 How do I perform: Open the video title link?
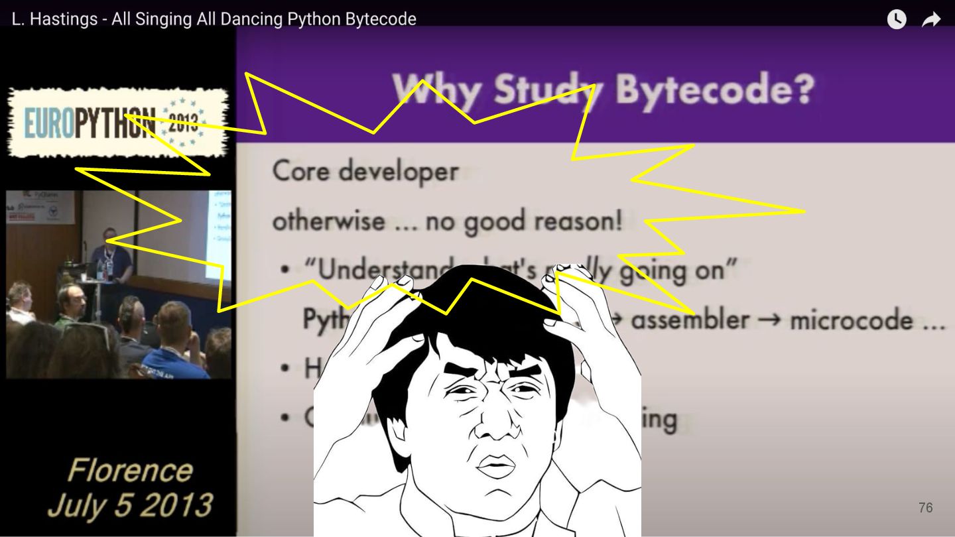pos(214,19)
